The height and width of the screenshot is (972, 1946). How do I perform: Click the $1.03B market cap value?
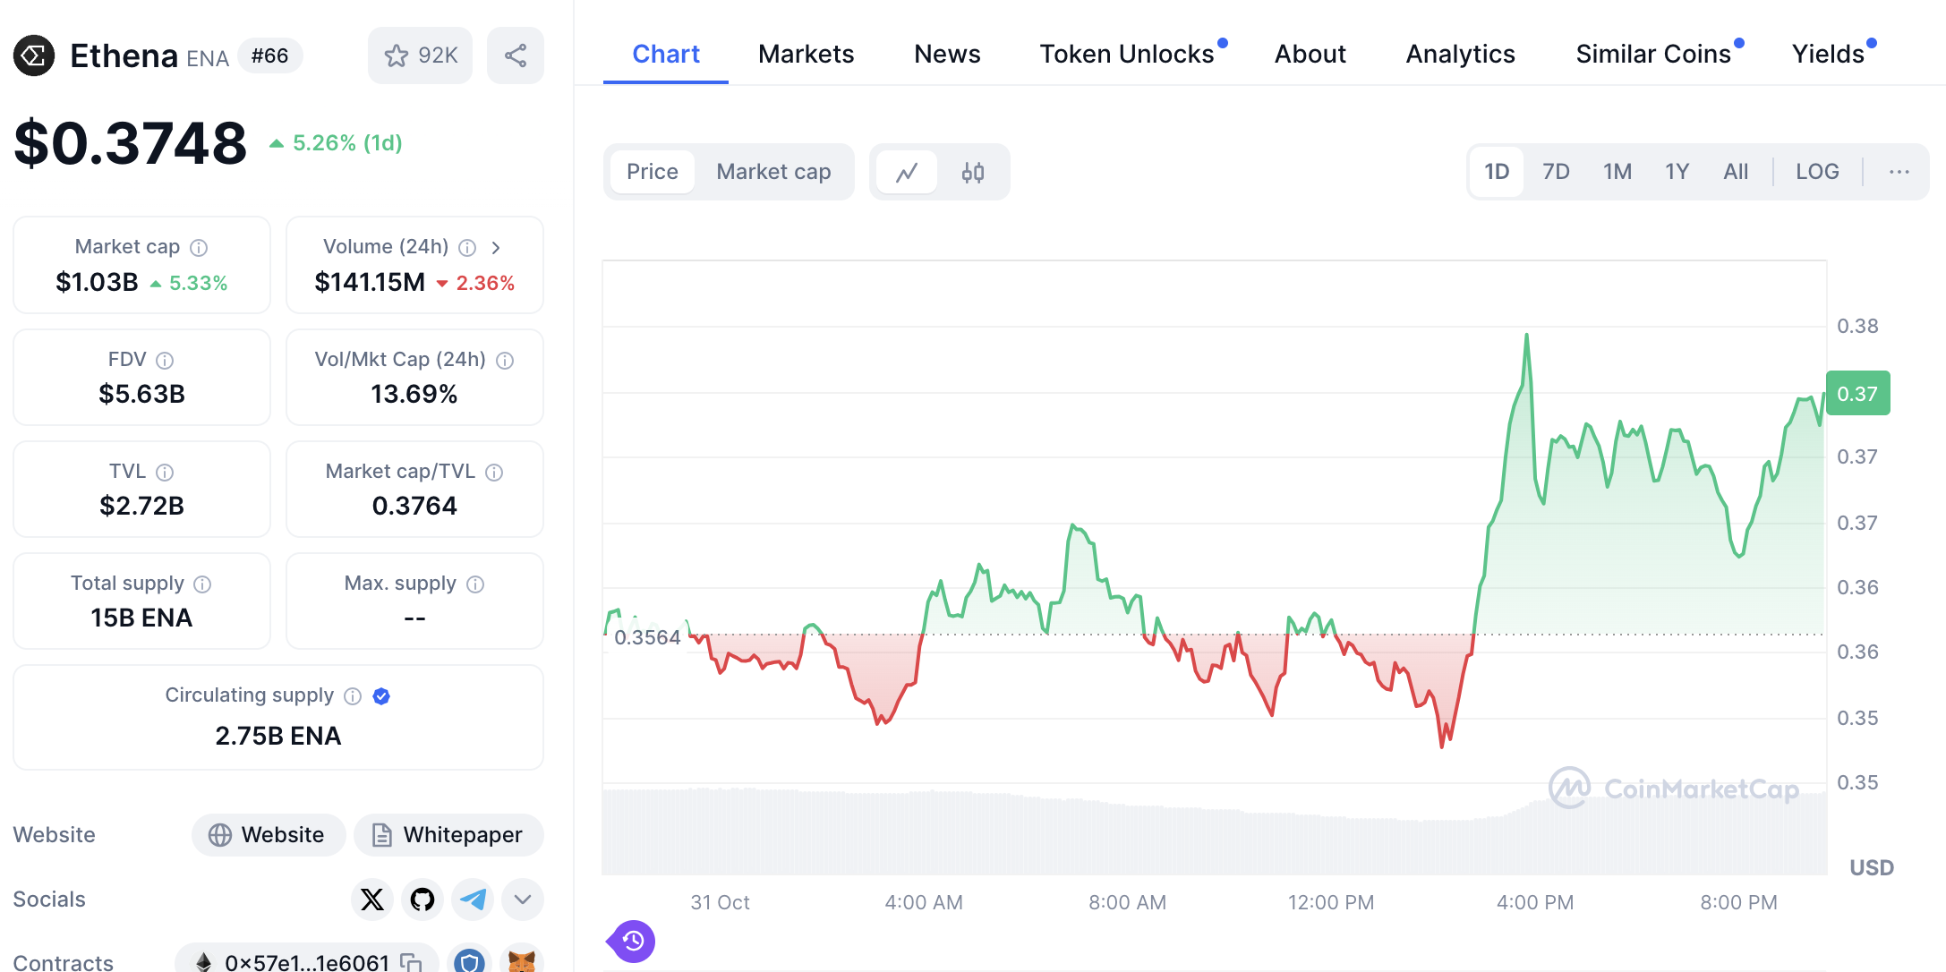(x=97, y=283)
